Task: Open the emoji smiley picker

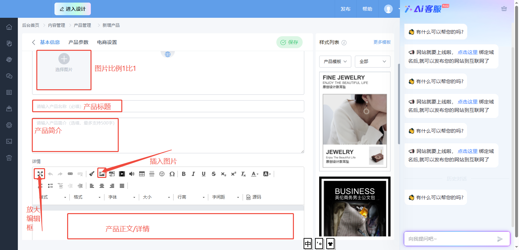Action: (x=162, y=174)
